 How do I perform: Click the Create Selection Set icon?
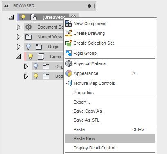coord(69,43)
